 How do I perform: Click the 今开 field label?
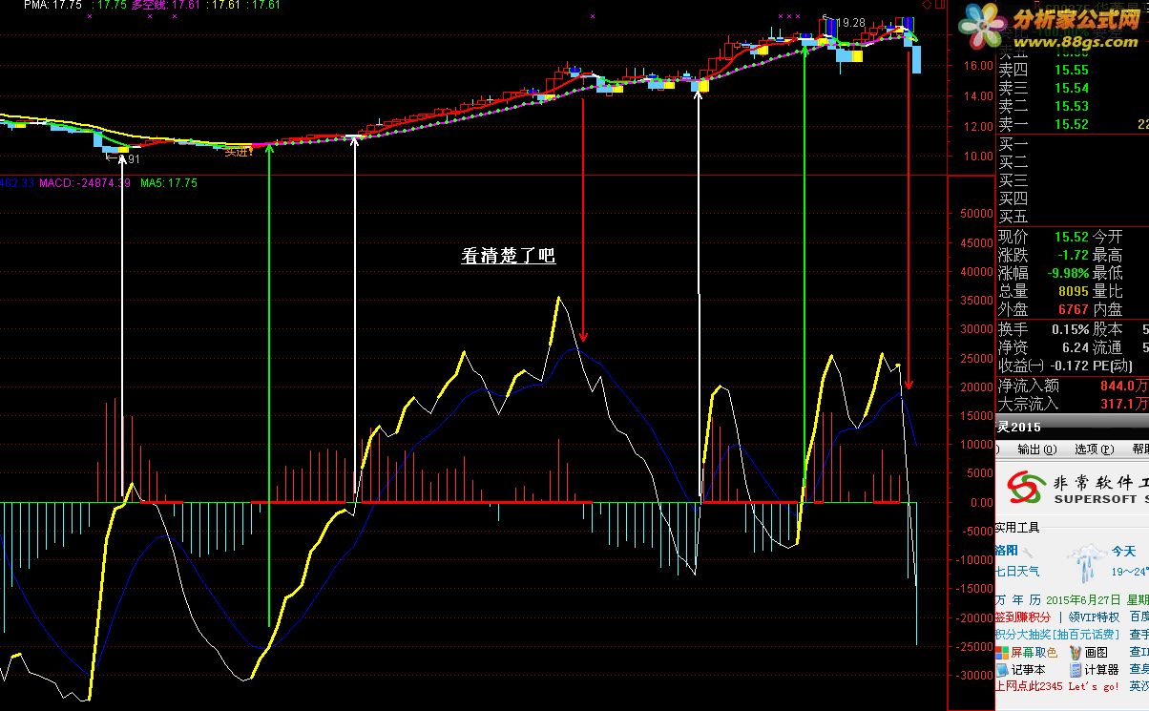(1108, 237)
